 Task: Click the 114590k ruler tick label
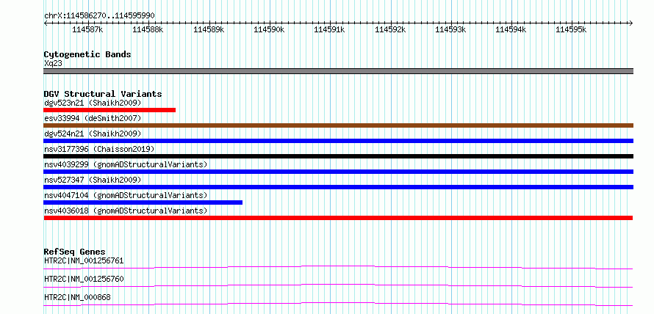pos(269,29)
